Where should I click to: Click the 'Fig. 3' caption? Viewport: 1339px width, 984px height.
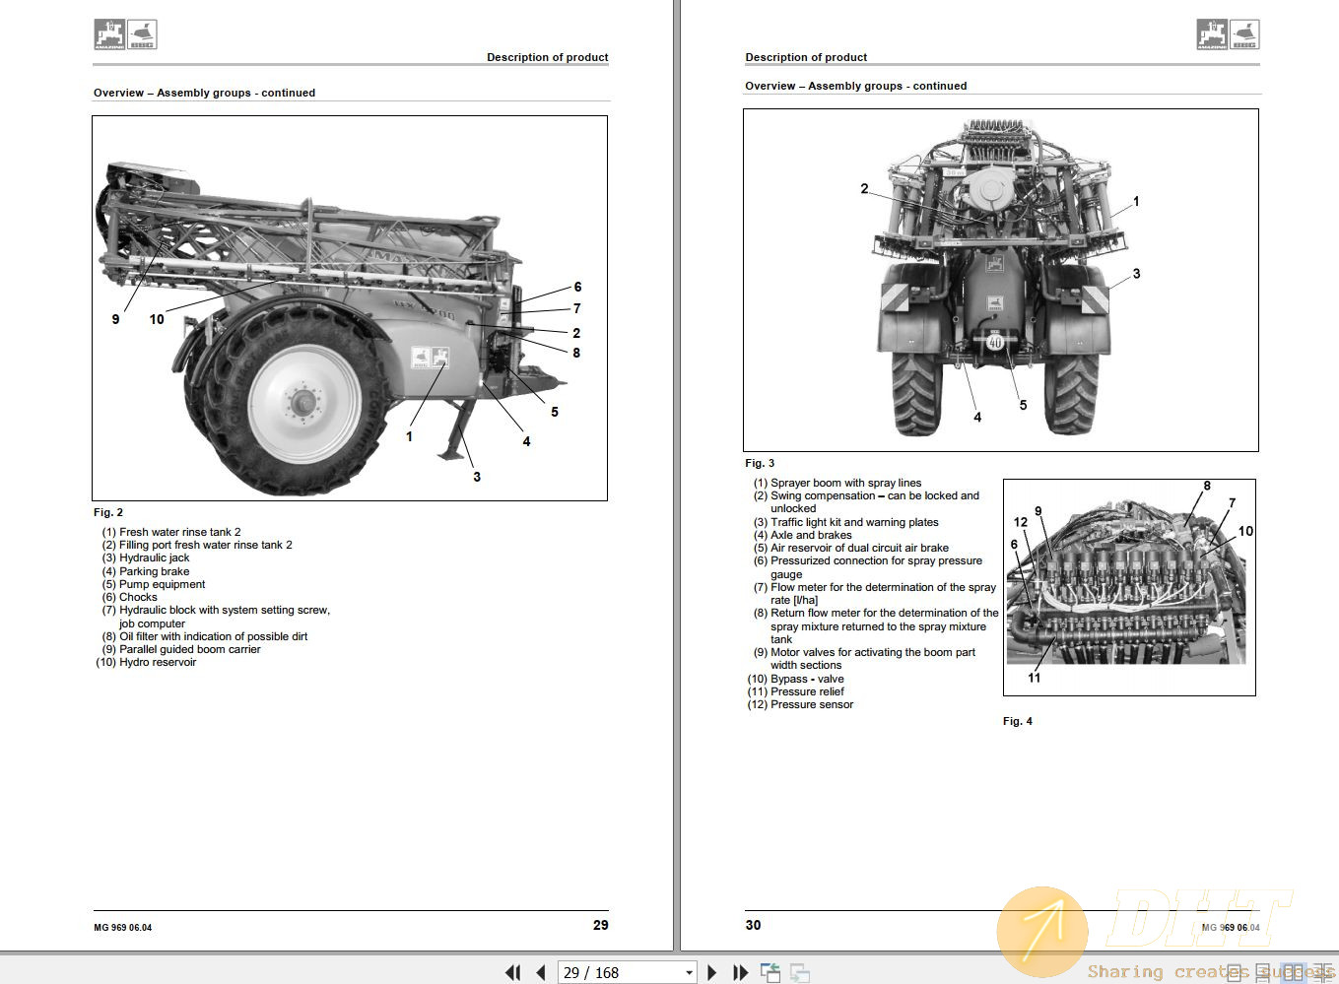coord(760,463)
